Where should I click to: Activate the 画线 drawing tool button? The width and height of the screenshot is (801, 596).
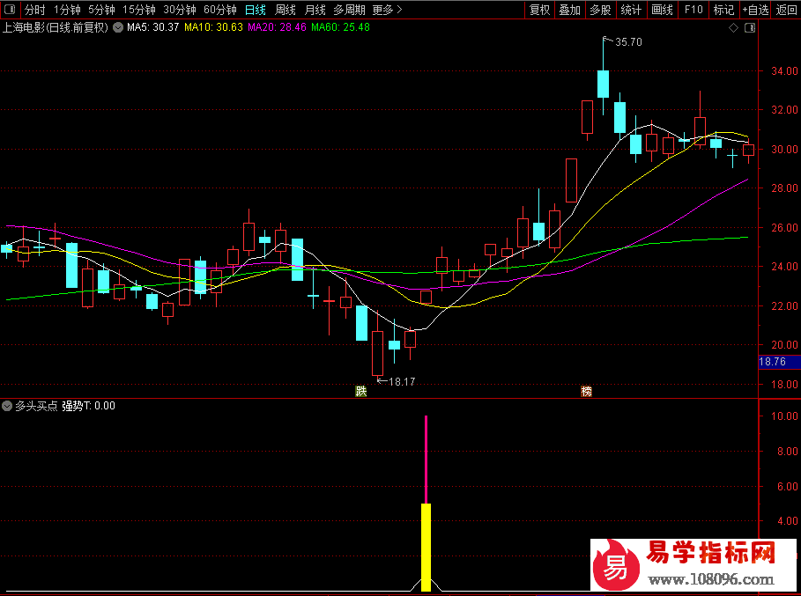click(x=662, y=10)
